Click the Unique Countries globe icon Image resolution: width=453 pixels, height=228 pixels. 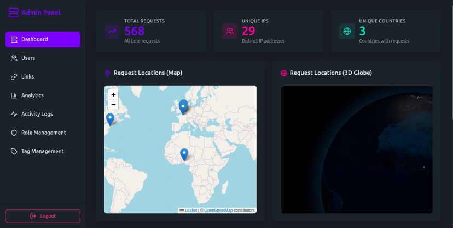pyautogui.click(x=347, y=32)
